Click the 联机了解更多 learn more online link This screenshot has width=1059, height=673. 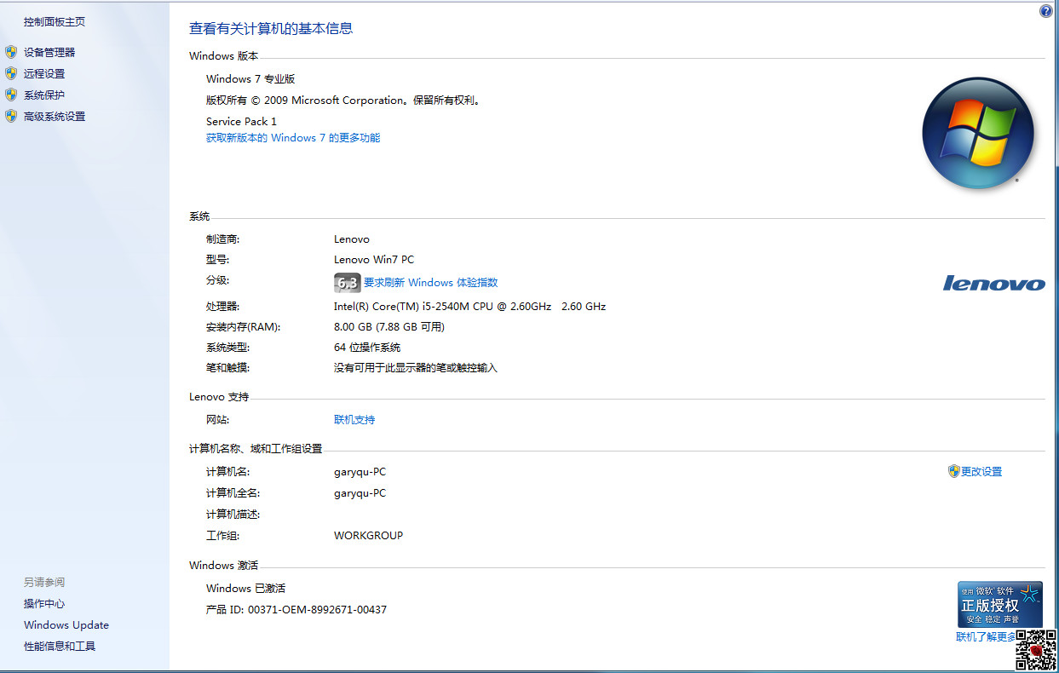986,637
